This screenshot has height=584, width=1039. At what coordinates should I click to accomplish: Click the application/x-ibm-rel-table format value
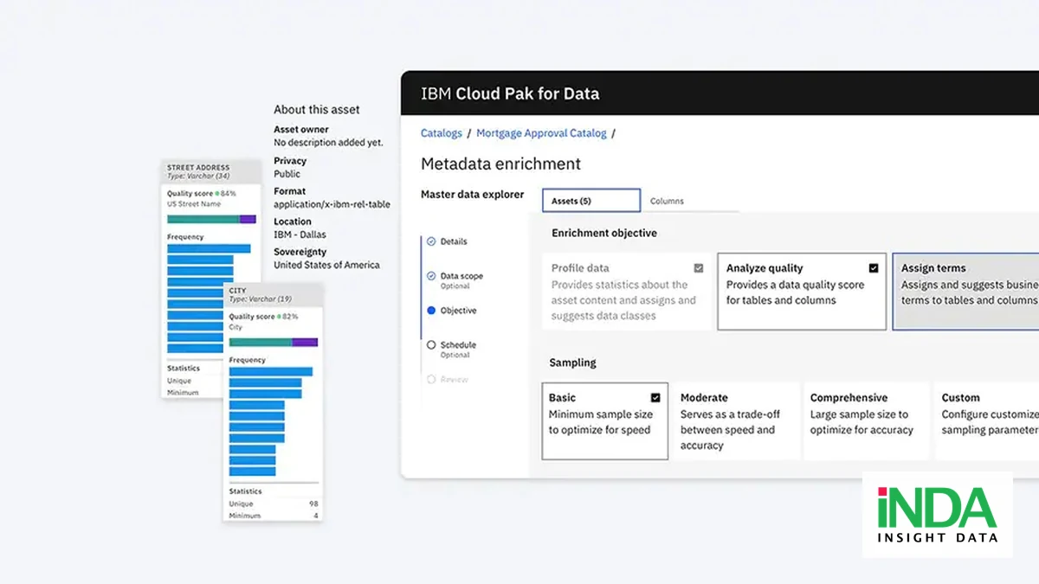click(x=332, y=204)
